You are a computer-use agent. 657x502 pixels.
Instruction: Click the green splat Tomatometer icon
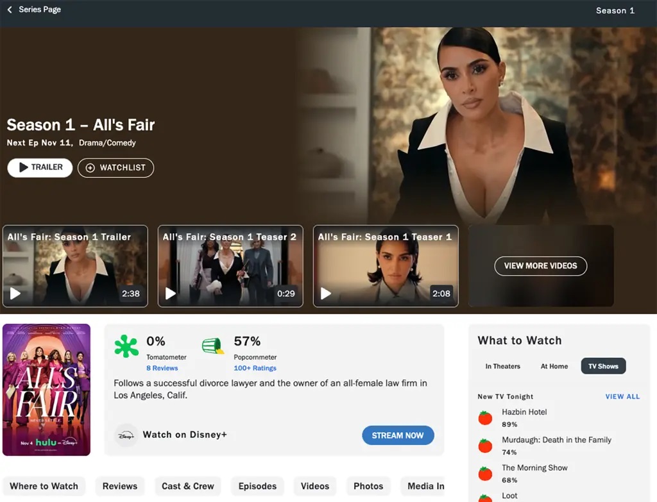point(126,346)
